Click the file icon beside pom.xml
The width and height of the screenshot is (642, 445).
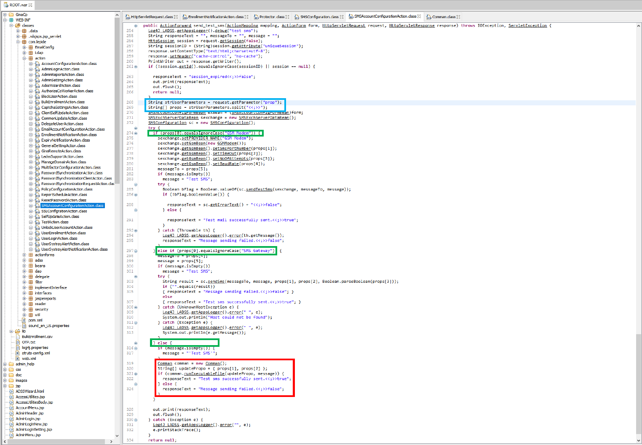(24, 320)
